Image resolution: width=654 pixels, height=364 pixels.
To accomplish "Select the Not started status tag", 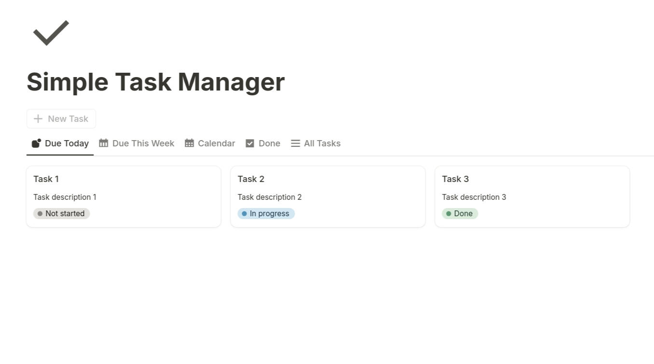I will (61, 214).
